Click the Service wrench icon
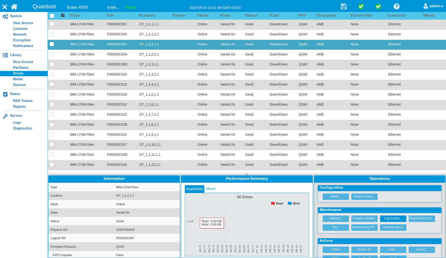The image size is (446, 258). coord(5,116)
